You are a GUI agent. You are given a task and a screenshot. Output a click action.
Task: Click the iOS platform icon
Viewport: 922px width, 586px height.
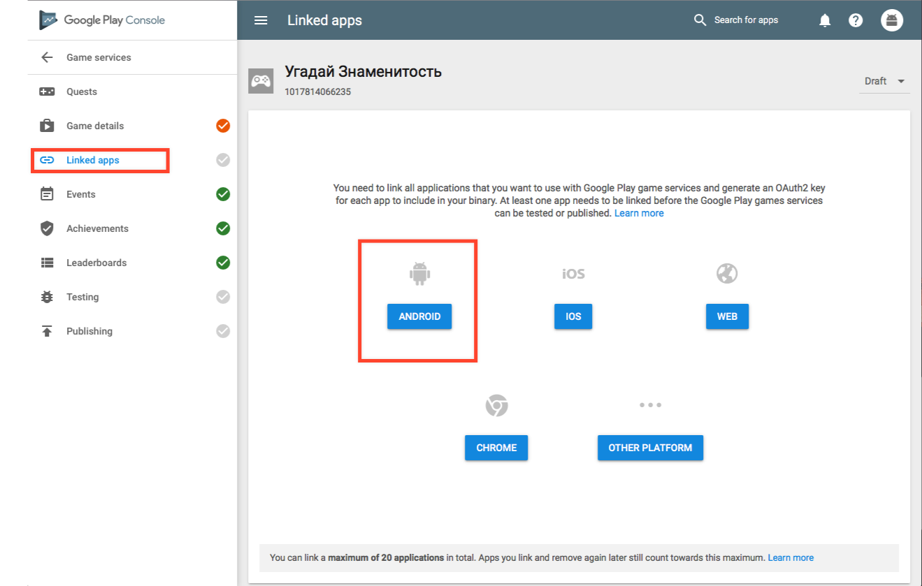[573, 273]
